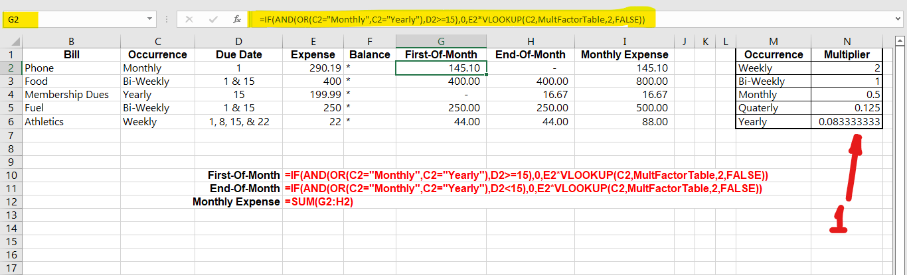Select column M header

(x=774, y=41)
